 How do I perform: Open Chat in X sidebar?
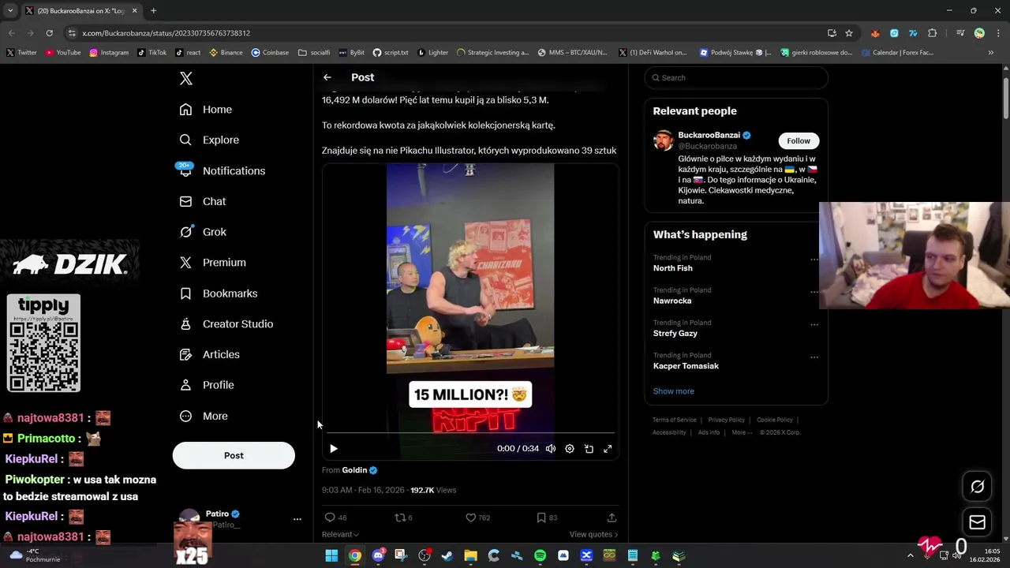(203, 202)
